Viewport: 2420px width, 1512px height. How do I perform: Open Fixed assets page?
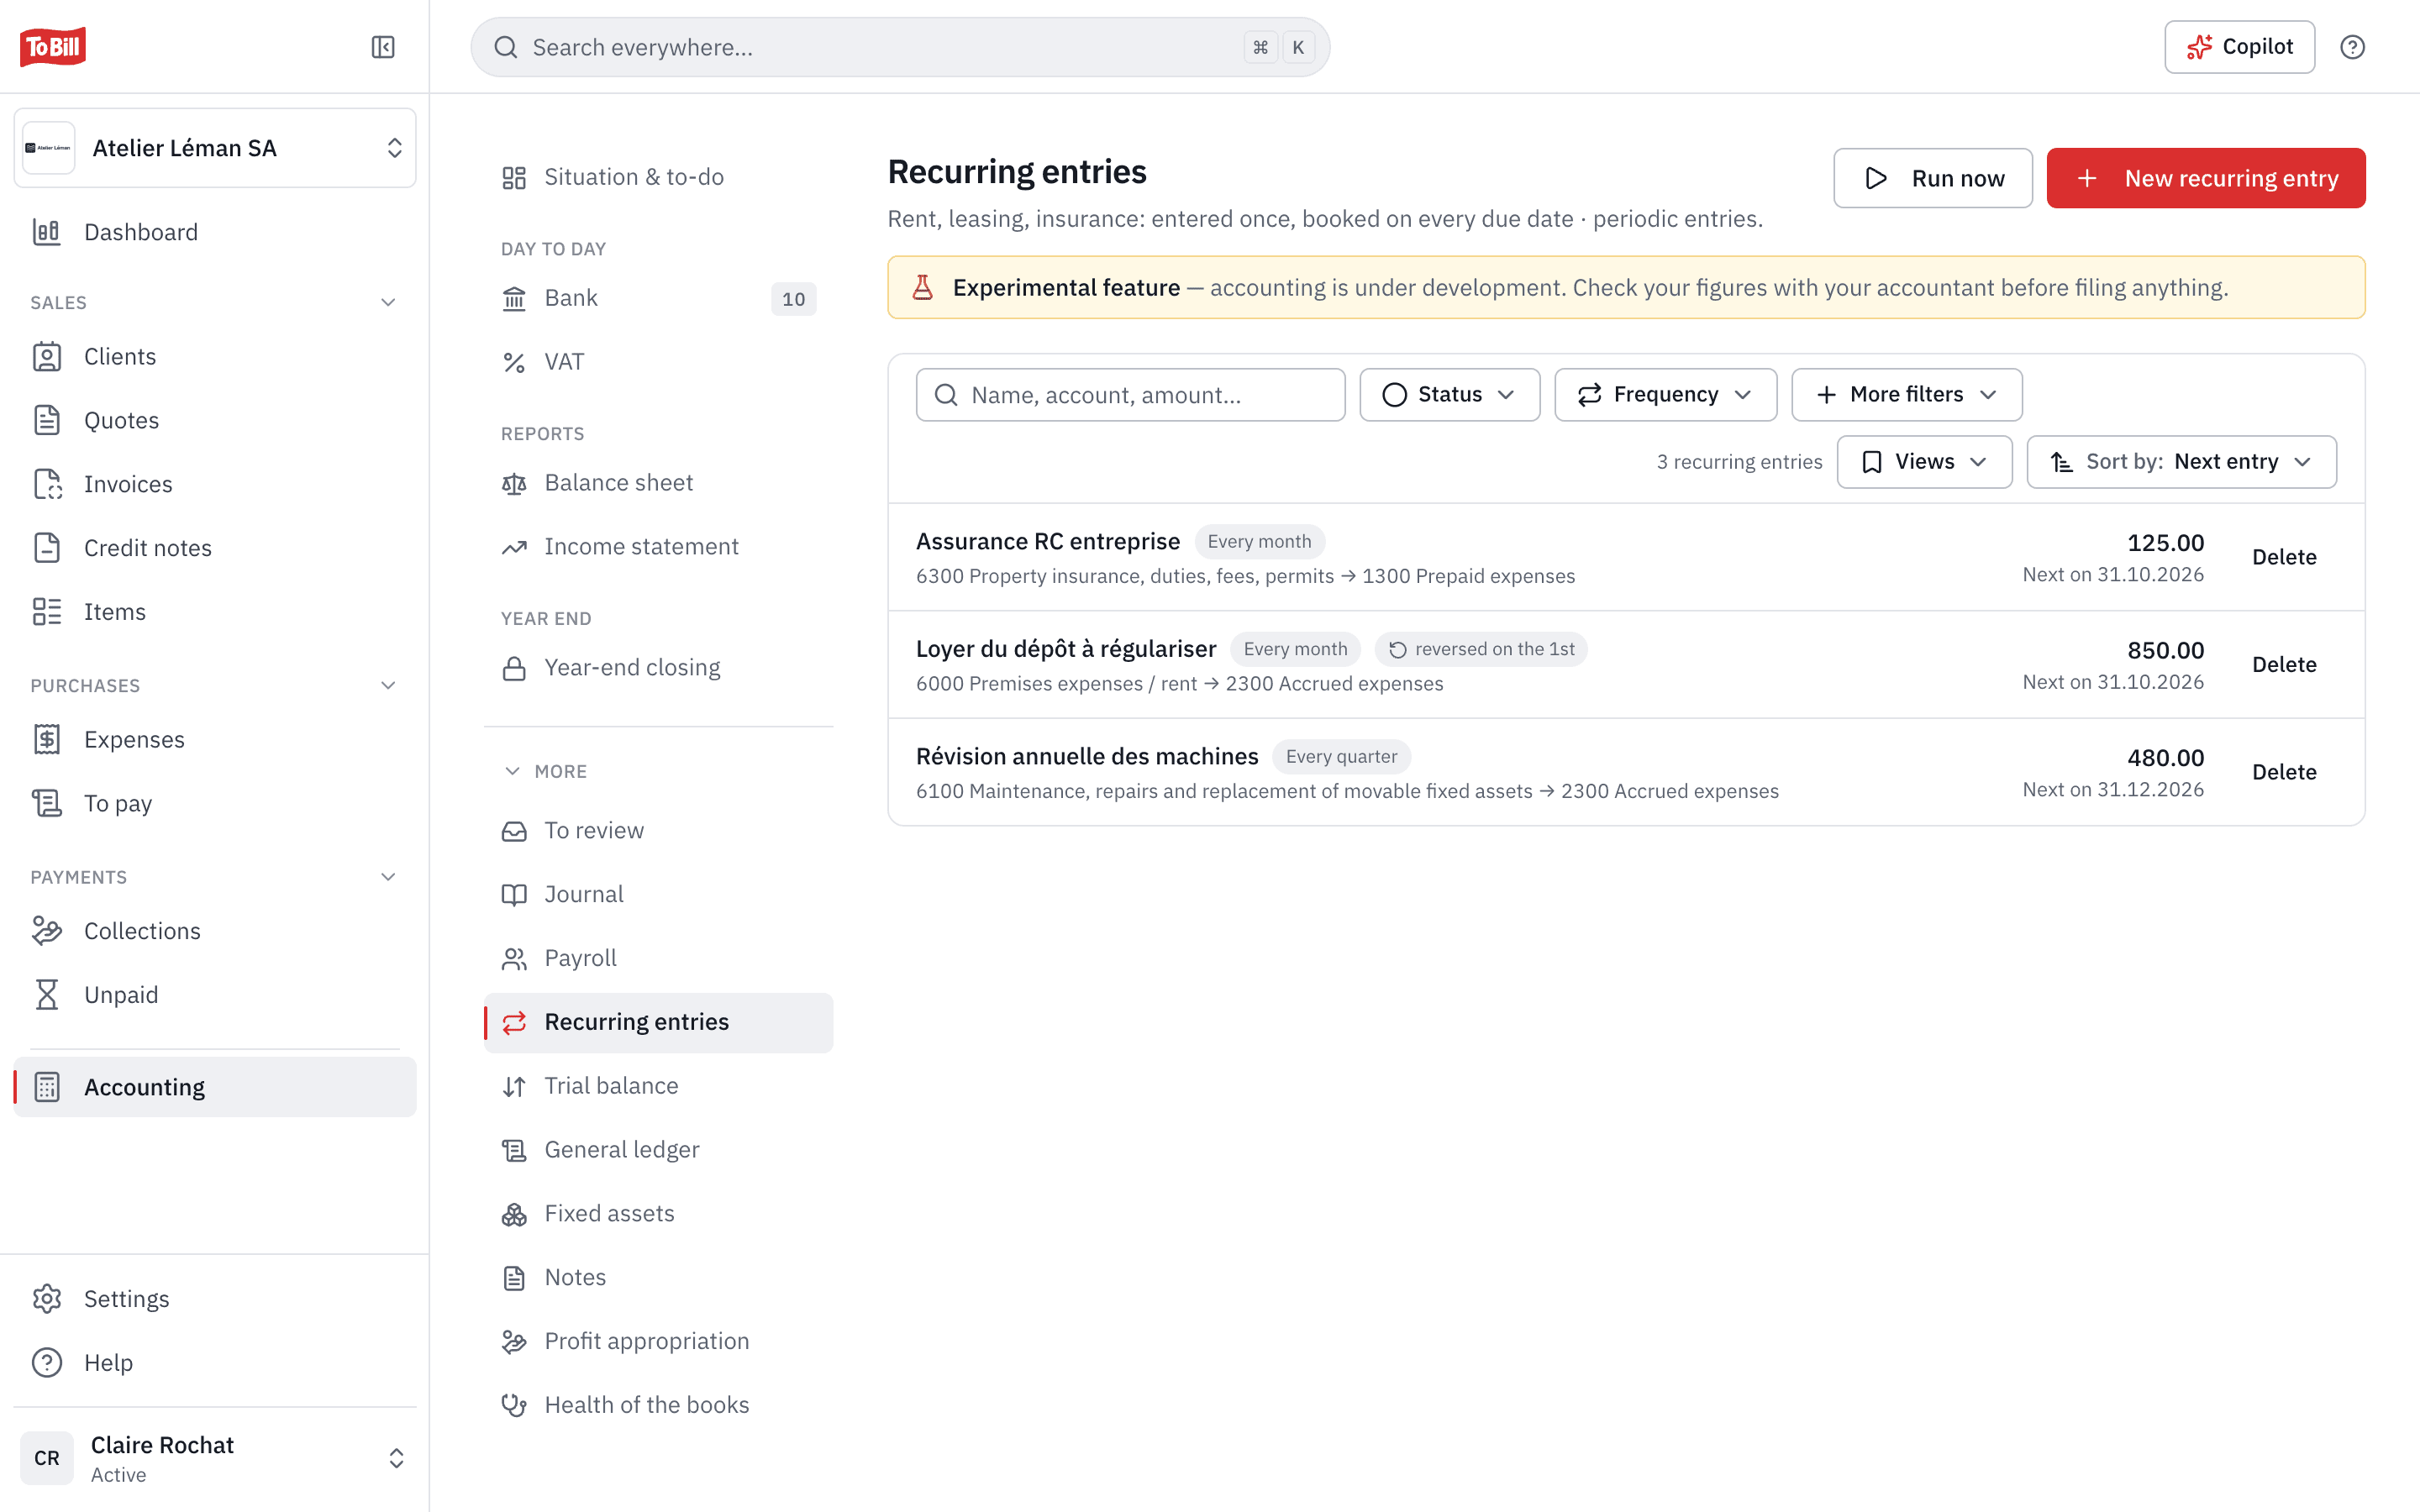coord(658,1213)
